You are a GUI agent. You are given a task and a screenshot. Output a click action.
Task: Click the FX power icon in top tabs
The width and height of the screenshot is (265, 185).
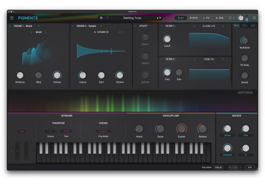coord(204,18)
